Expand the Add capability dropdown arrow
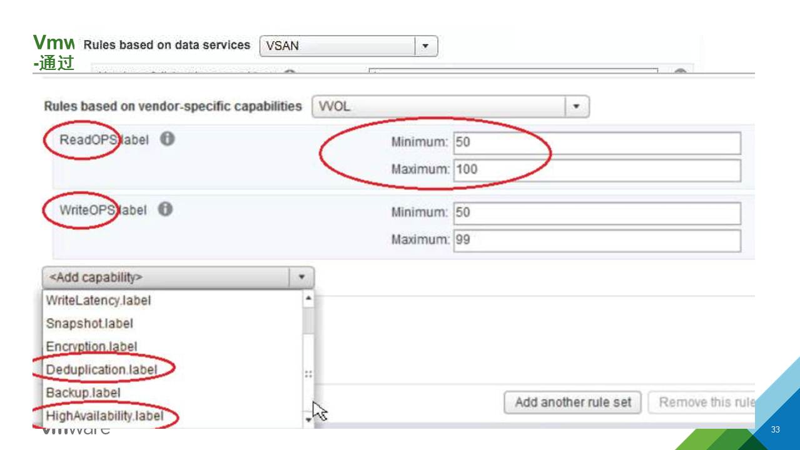The image size is (800, 450). pos(301,277)
